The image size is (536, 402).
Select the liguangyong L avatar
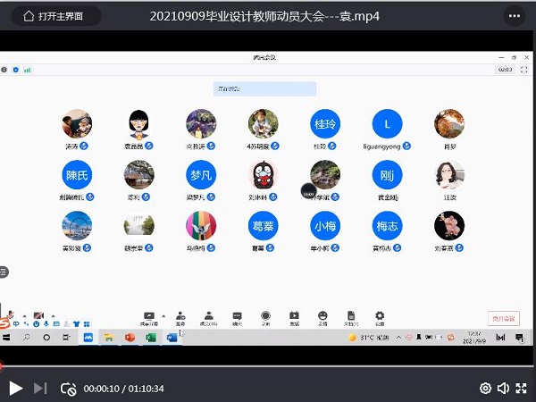387,124
